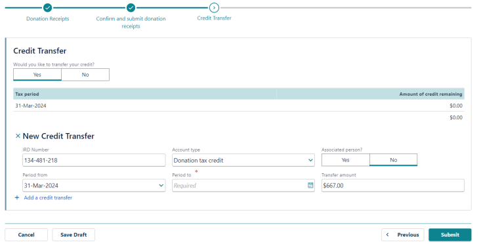Click the Cancel button
This screenshot has width=481, height=244.
click(26, 235)
